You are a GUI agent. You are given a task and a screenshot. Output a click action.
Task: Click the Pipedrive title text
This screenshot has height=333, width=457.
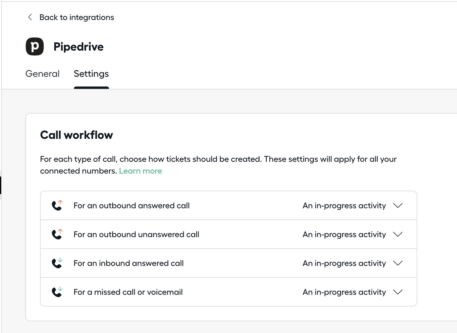79,47
